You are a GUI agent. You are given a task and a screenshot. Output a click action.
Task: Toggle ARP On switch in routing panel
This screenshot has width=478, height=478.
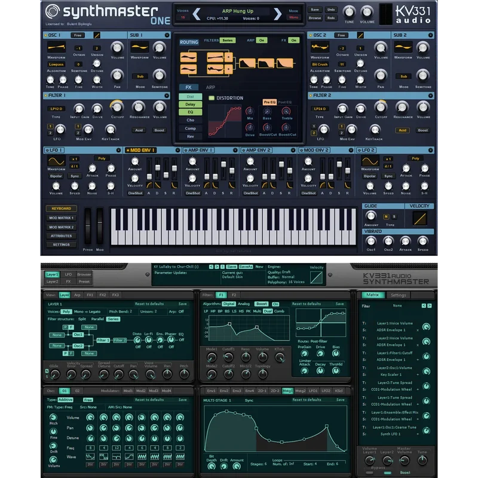(262, 40)
